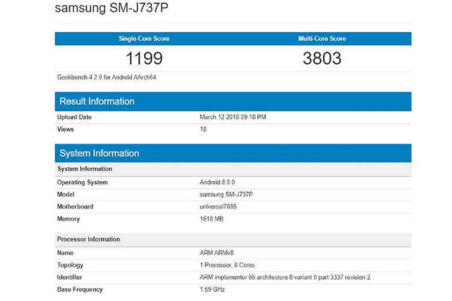Click the 'Topology' label
The width and height of the screenshot is (452, 301).
[x=70, y=266]
